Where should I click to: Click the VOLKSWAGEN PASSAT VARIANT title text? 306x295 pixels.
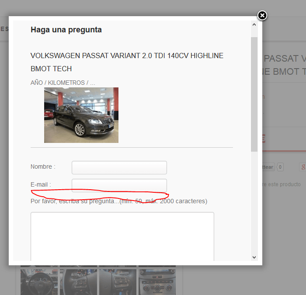[x=127, y=62]
